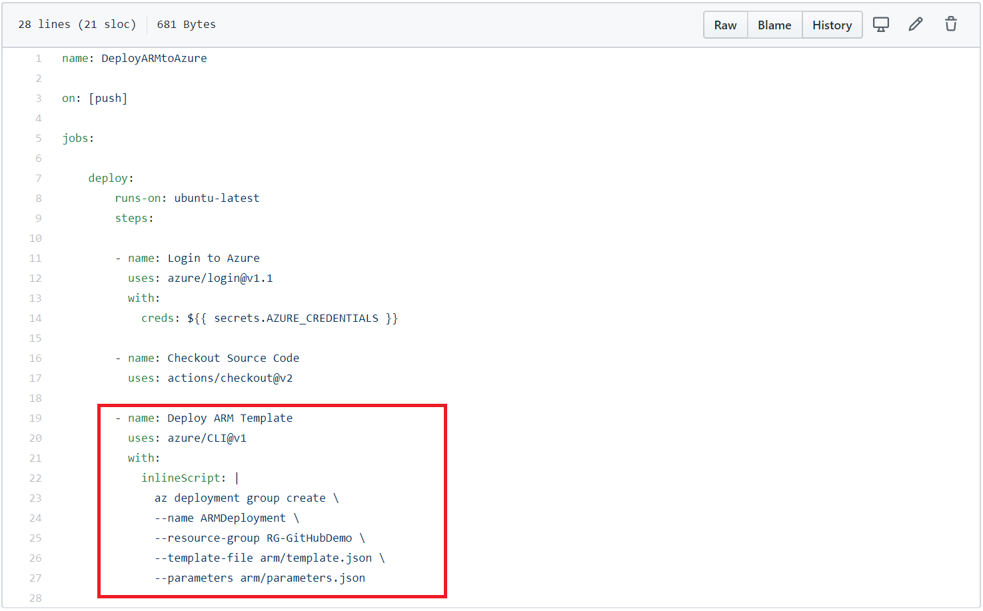View the Raw file contents
Image resolution: width=983 pixels, height=611 pixels.
pyautogui.click(x=725, y=25)
